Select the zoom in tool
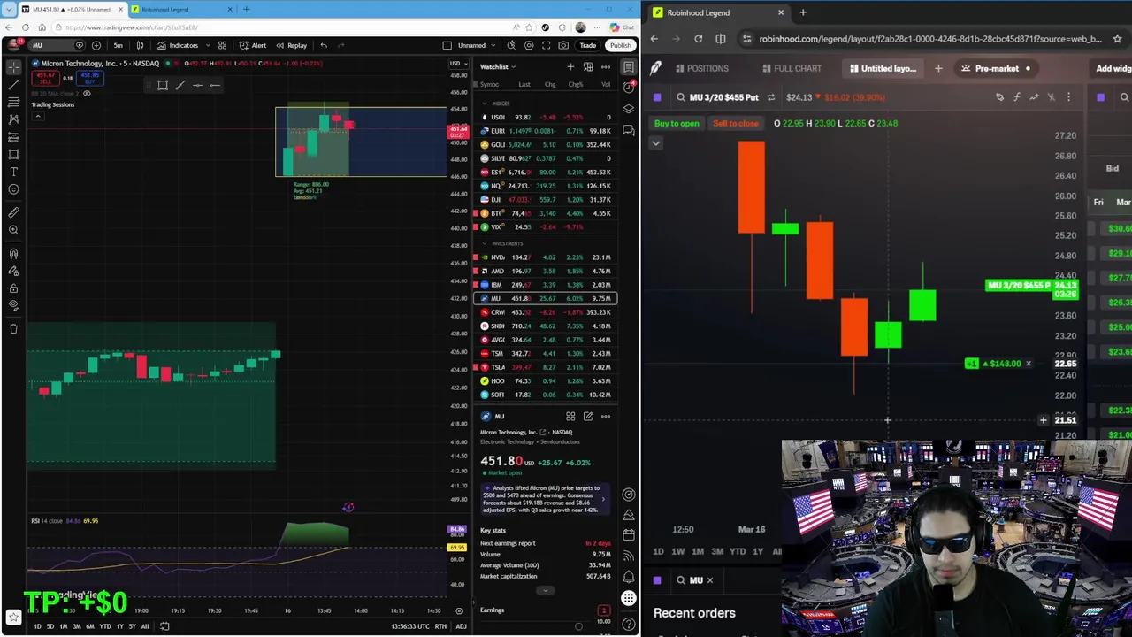 click(x=13, y=230)
